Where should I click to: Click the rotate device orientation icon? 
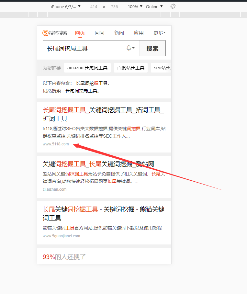[x=173, y=6]
